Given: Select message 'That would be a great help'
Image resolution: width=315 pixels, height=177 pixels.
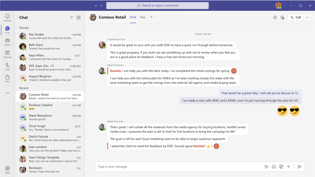Looking at the screenshot, I should [x=260, y=93].
